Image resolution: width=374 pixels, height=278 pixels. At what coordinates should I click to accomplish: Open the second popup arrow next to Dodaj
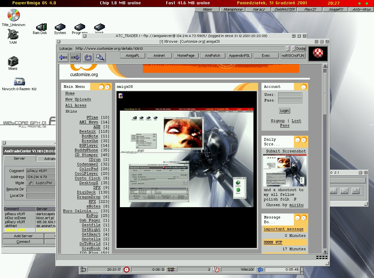click(x=294, y=49)
